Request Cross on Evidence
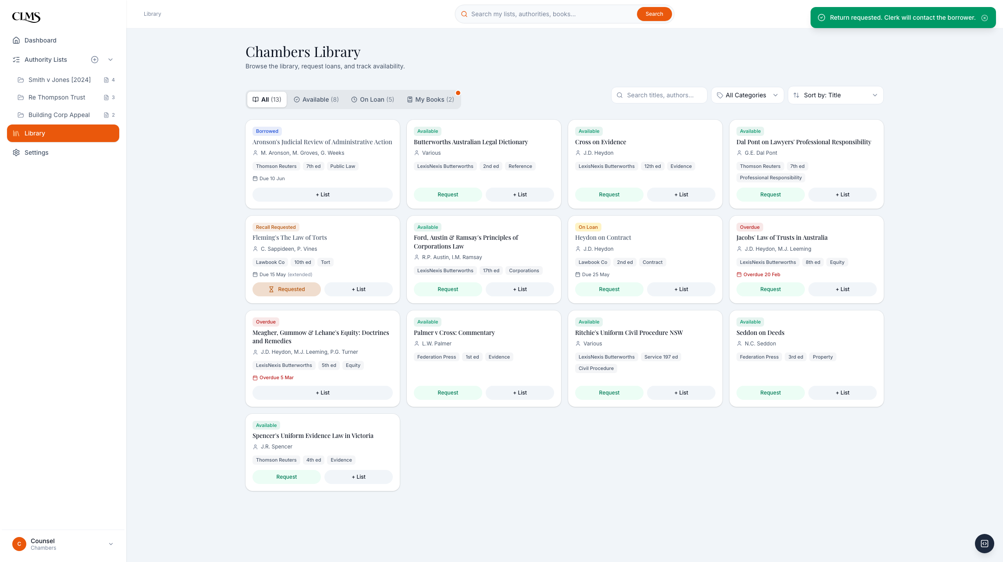 tap(609, 195)
